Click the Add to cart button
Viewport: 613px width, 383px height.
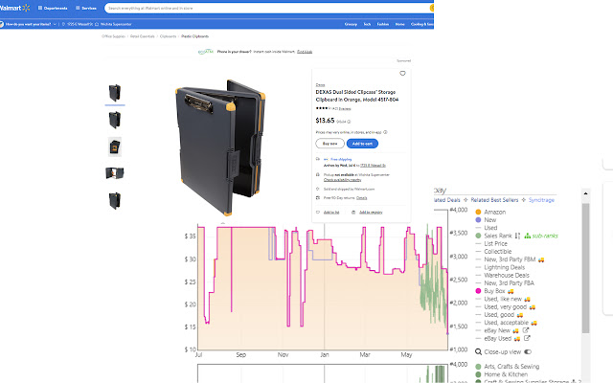(x=362, y=144)
